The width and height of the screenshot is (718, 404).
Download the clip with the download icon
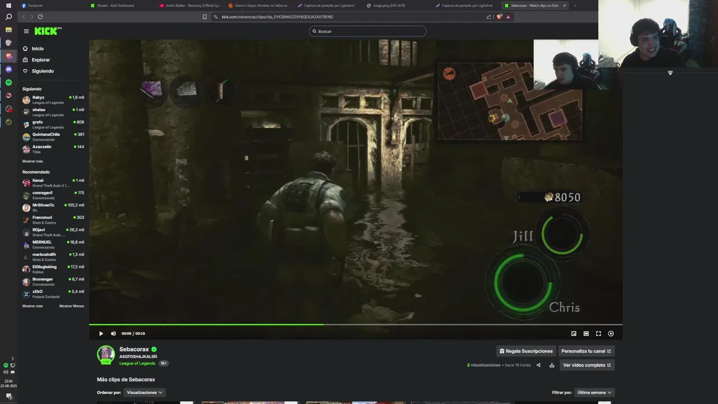552,365
